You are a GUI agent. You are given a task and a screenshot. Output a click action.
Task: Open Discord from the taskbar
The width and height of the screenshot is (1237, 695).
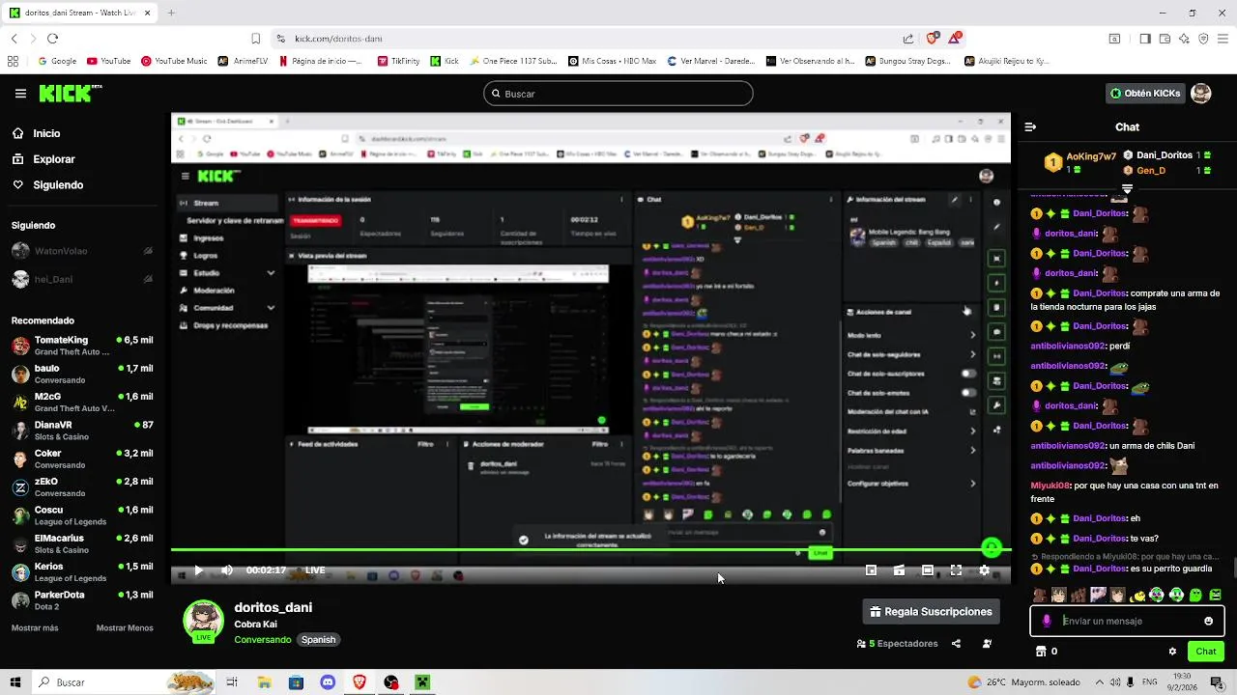point(328,682)
